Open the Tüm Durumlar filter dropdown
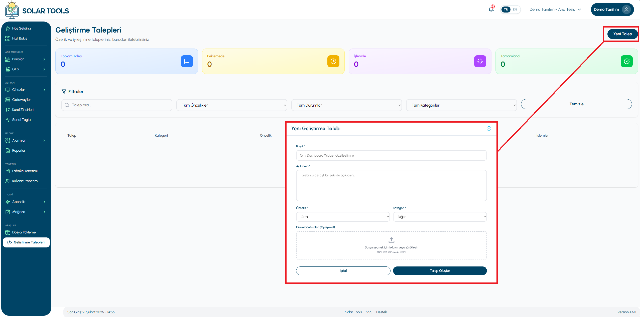Screen dimensions: 640x317 (x=347, y=105)
